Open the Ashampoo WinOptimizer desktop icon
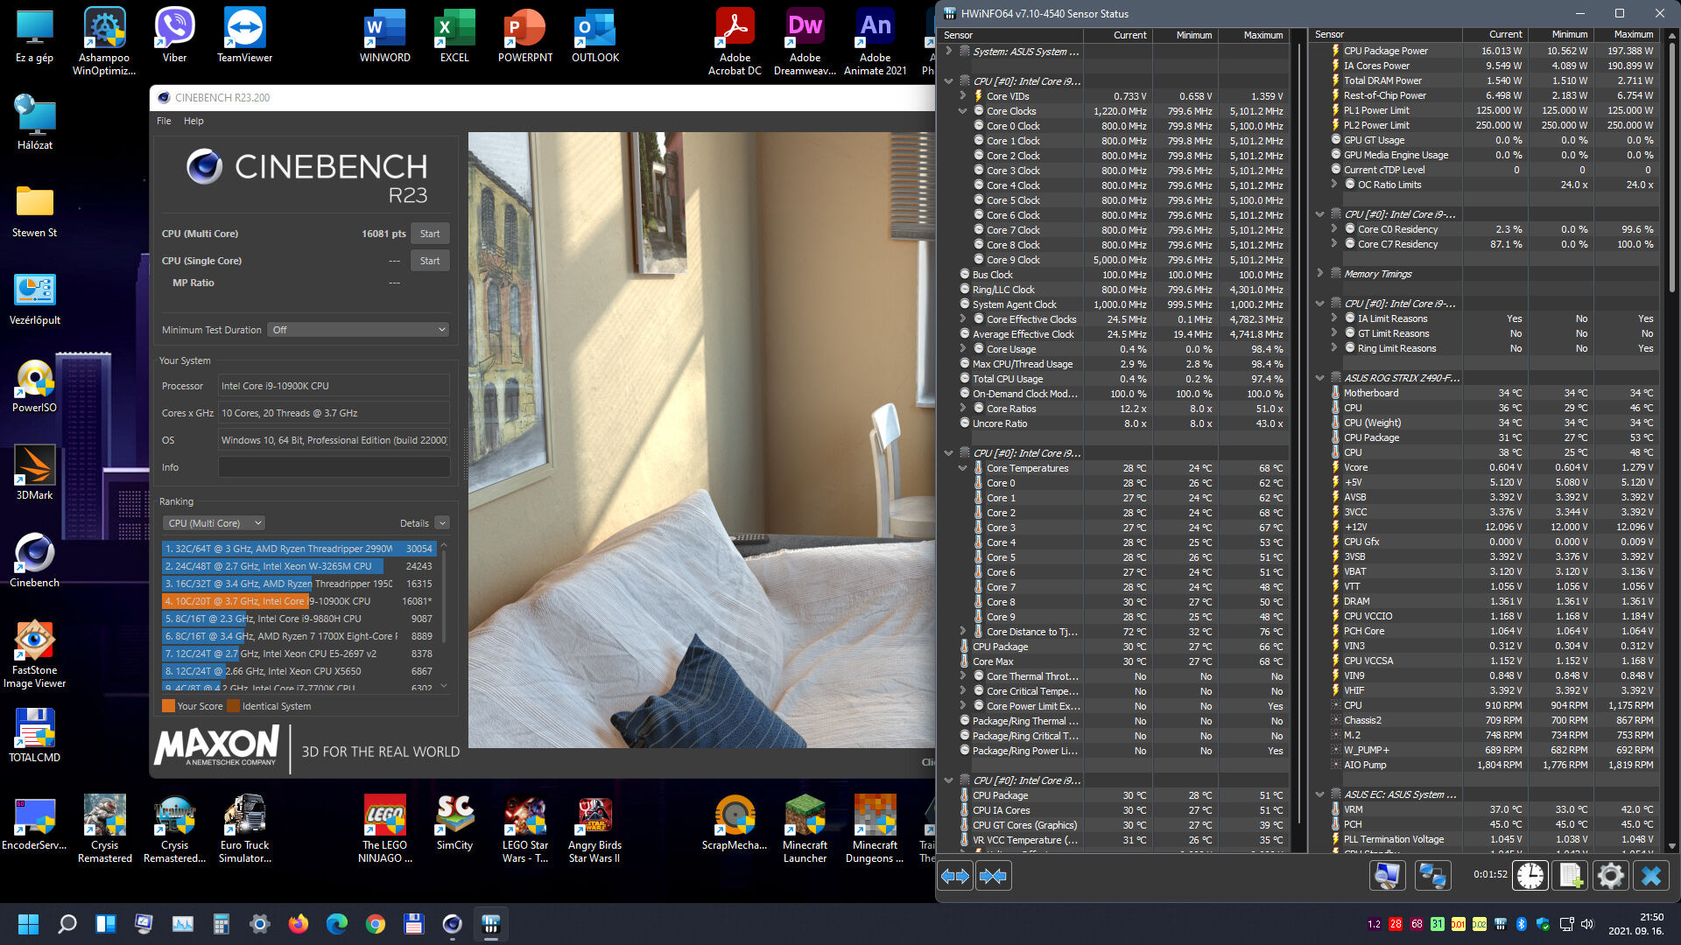1681x945 pixels. tap(104, 41)
